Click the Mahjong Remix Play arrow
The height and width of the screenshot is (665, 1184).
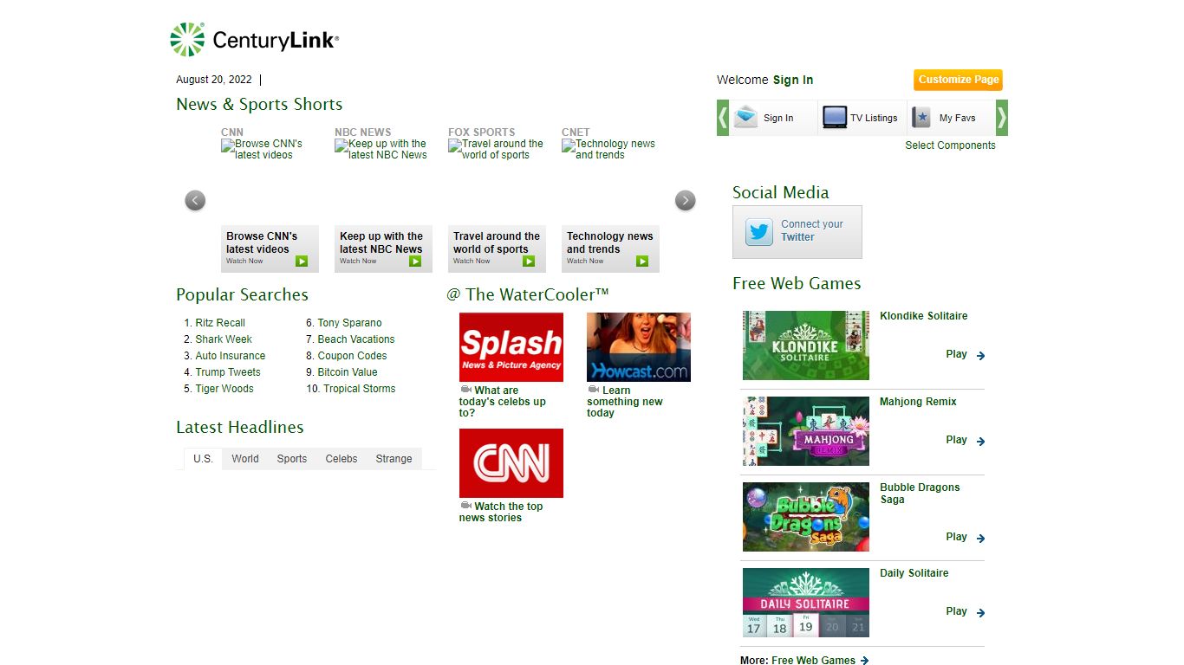pyautogui.click(x=980, y=441)
